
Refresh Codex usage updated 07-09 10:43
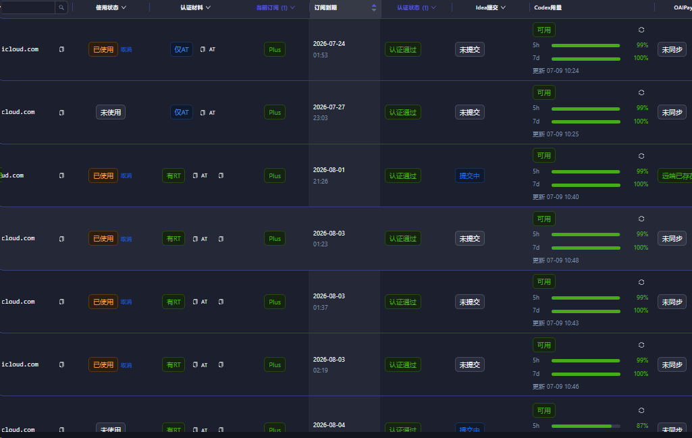(x=641, y=282)
